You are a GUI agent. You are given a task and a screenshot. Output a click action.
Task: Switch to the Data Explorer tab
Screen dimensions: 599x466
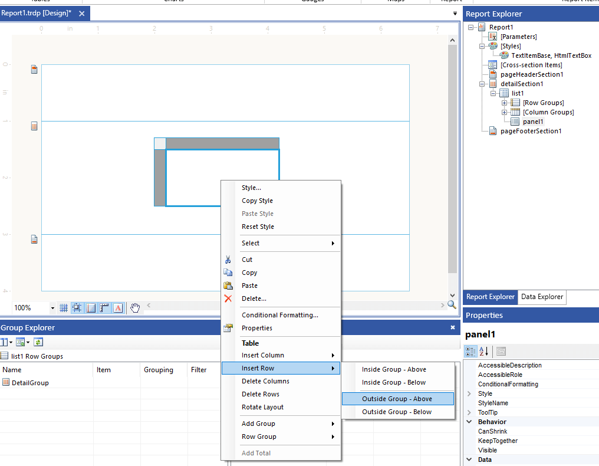(541, 297)
